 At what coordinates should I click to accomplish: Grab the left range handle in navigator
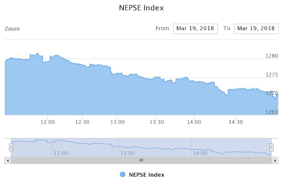[x=11, y=147]
